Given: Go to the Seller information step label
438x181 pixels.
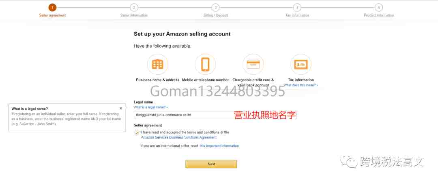Looking at the screenshot, I should 134,15.
